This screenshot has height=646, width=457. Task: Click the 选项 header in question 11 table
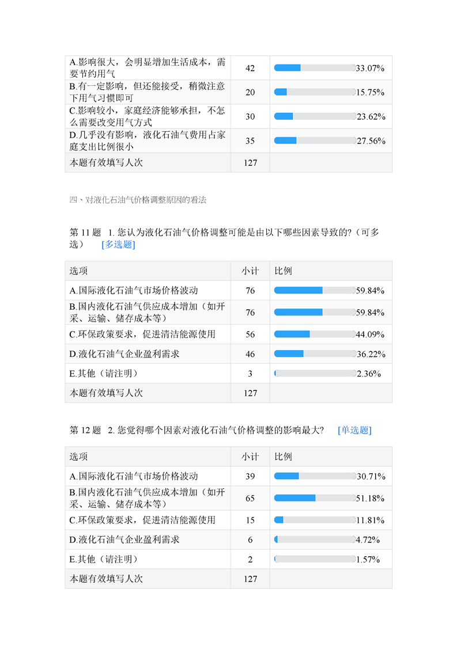point(79,271)
